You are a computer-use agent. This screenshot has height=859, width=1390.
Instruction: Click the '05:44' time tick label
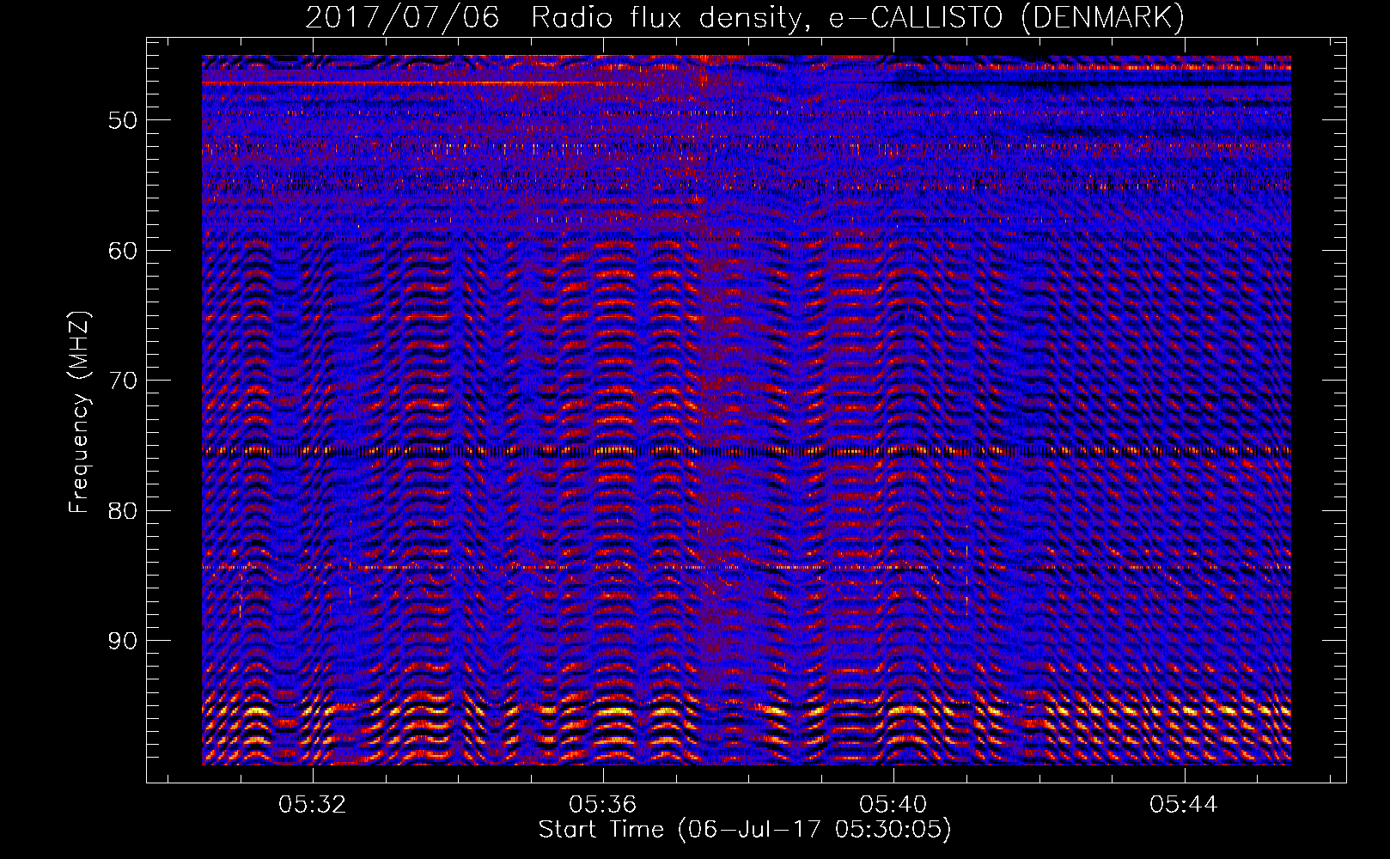[1184, 804]
